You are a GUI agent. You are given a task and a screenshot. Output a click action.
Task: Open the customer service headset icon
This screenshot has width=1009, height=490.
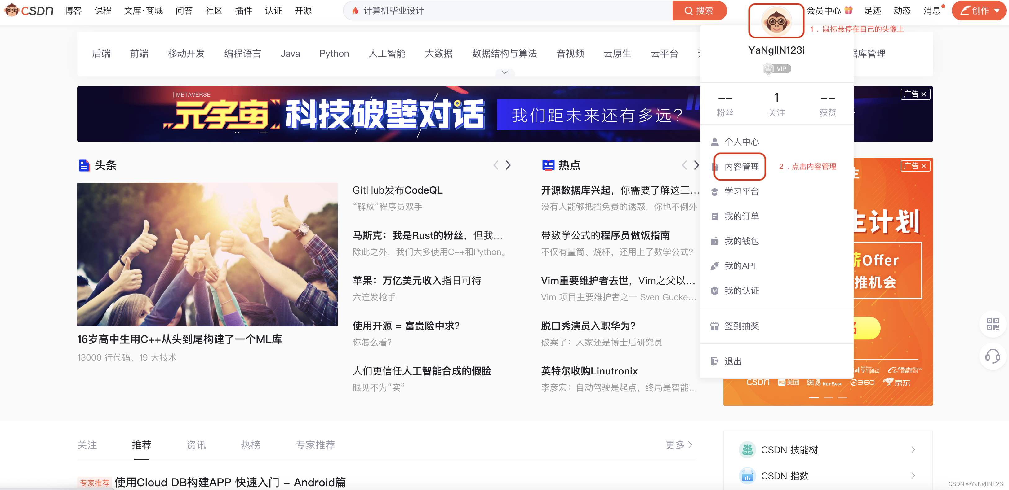(x=992, y=356)
